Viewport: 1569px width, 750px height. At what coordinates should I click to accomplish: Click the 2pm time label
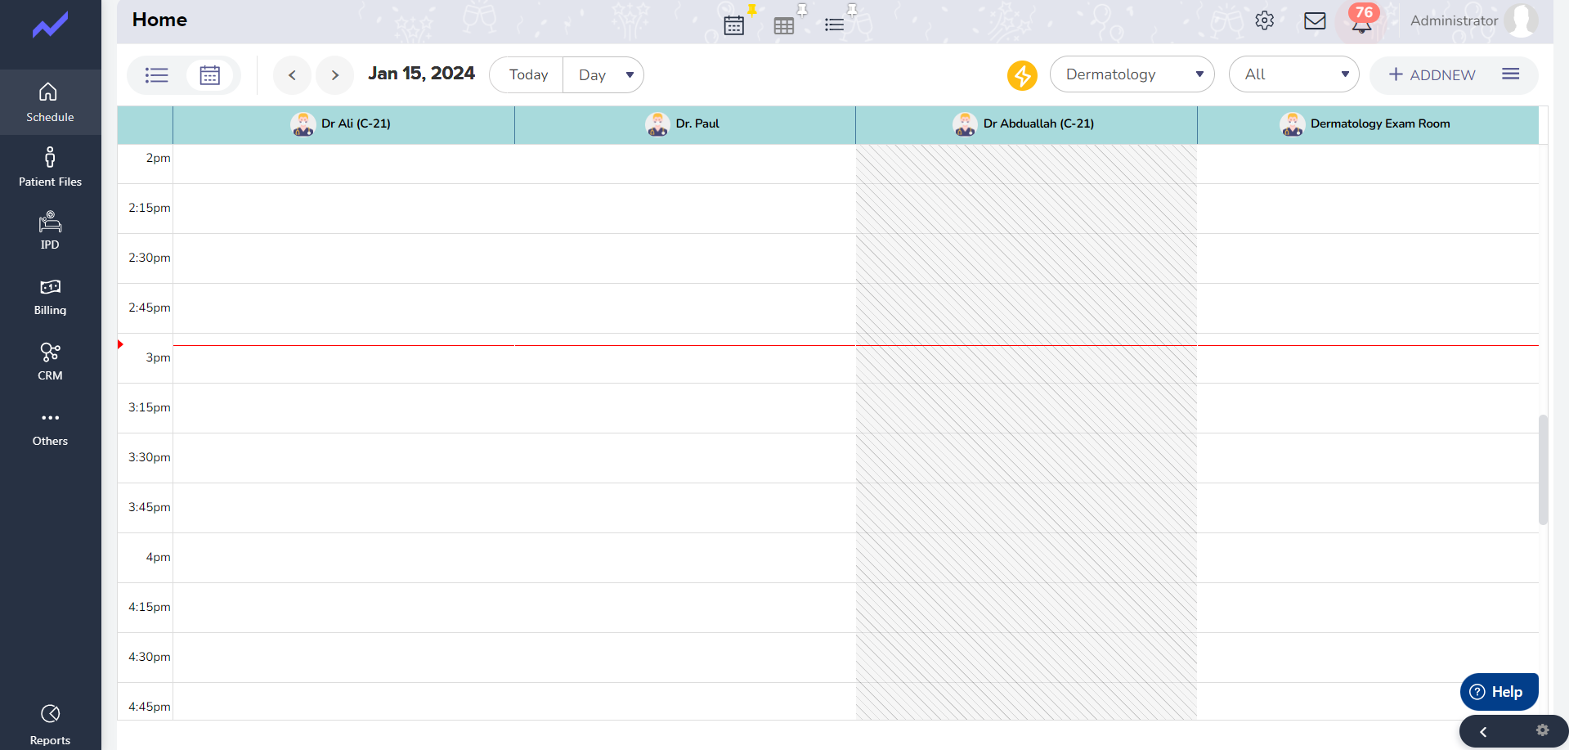pyautogui.click(x=158, y=158)
